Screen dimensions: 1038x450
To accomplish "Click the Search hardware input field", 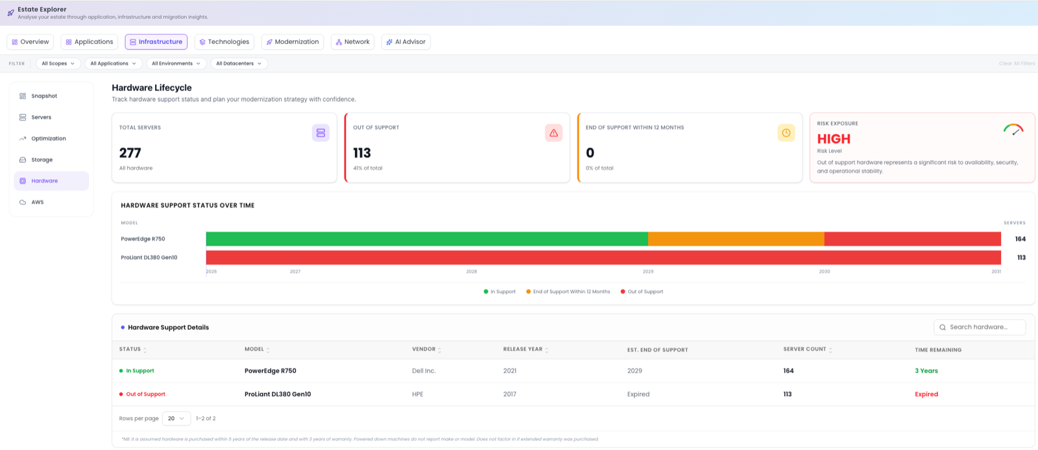I will click(980, 327).
